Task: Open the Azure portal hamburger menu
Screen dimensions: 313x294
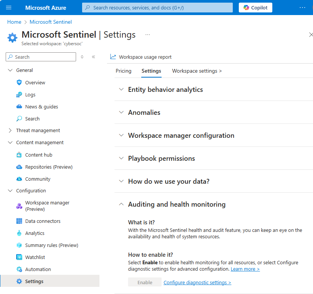Action: point(8,8)
